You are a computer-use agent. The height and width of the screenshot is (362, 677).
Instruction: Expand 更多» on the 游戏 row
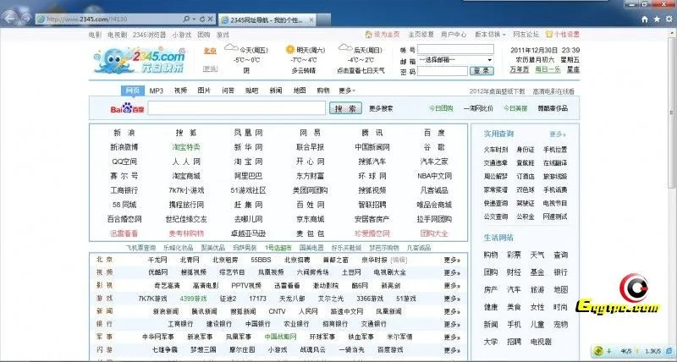pos(452,299)
